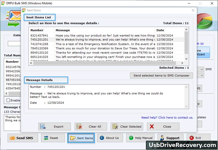Click the shopping cart reminder message

pyautogui.click(x=105, y=57)
